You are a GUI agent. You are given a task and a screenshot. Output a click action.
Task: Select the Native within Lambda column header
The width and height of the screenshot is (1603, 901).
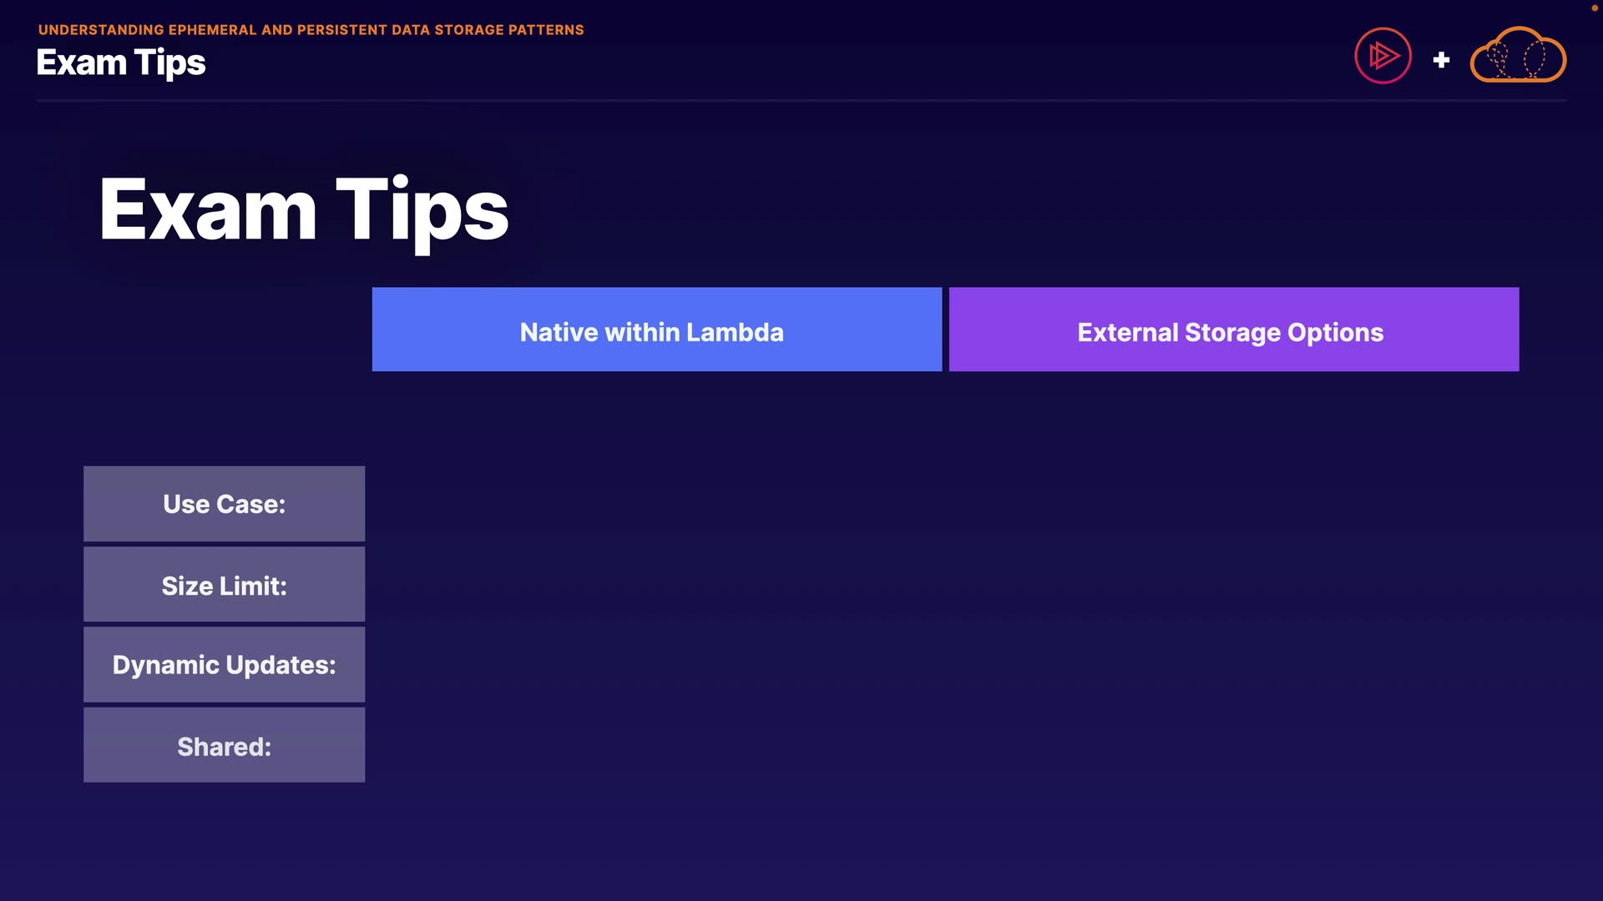(x=656, y=330)
